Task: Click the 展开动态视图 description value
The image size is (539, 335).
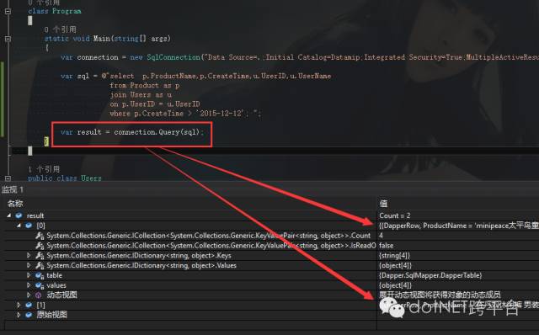Action: [x=440, y=295]
